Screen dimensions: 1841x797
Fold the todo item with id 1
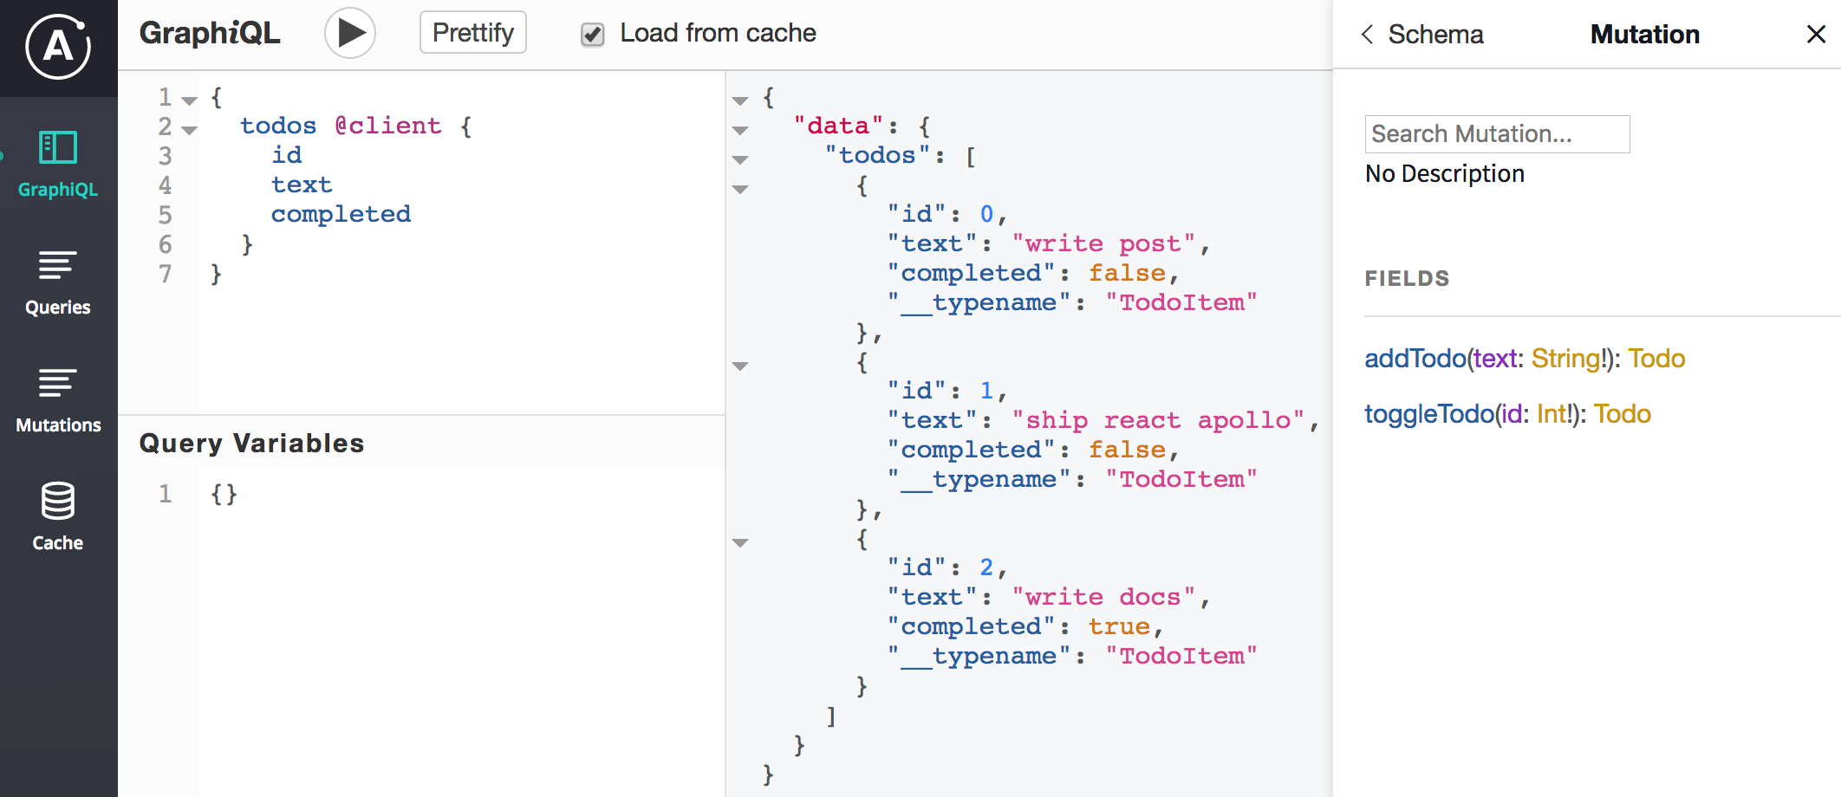[740, 366]
